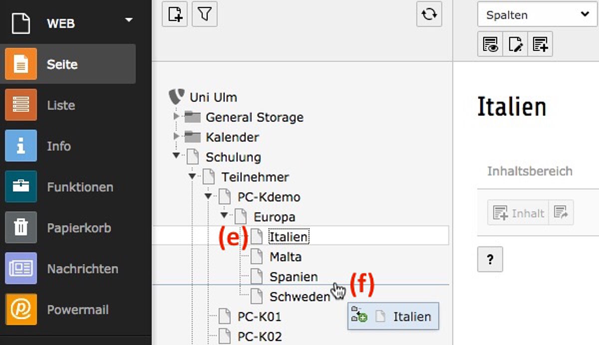This screenshot has width=599, height=345.
Task: Open the Spalten dropdown
Action: click(537, 15)
